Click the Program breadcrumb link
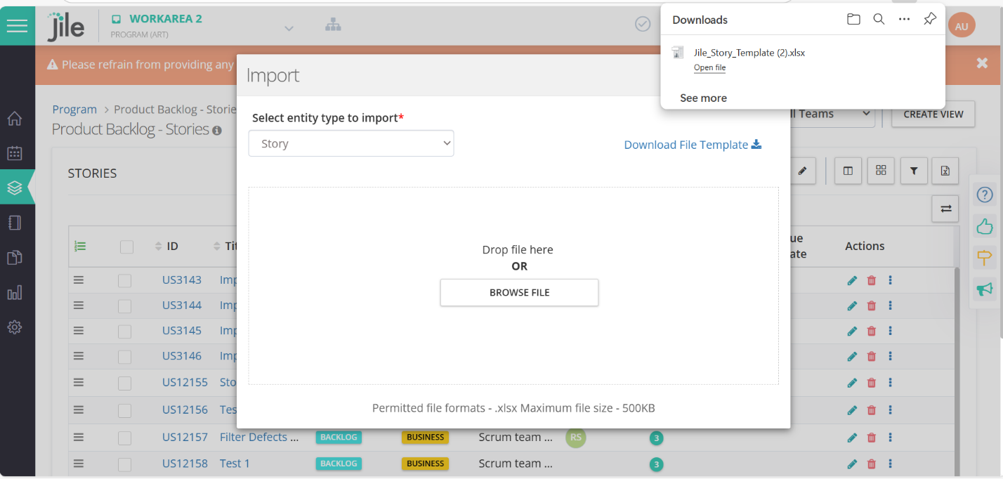The image size is (1003, 479). coord(74,110)
